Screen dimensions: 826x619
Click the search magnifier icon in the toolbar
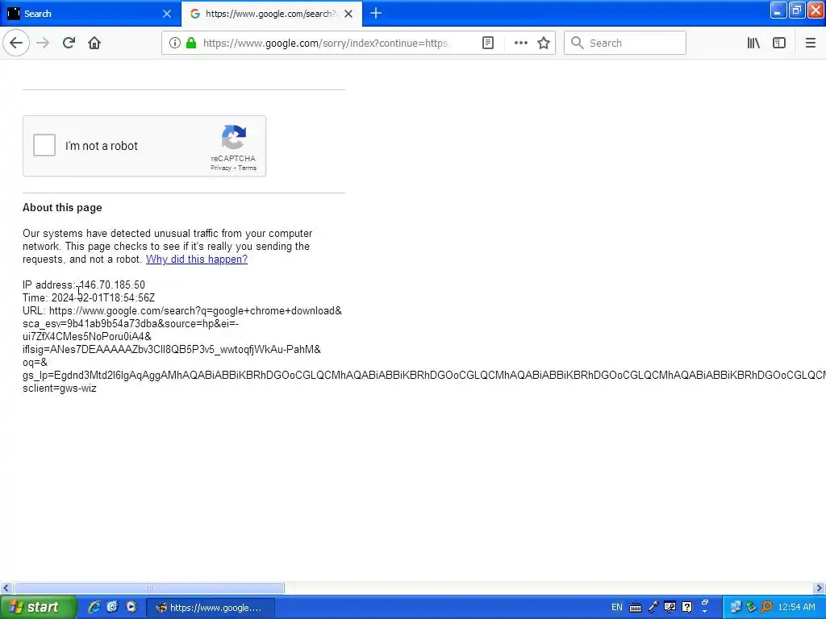[x=578, y=43]
